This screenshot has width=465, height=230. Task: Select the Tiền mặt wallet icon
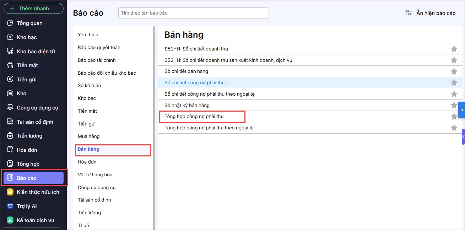coord(10,65)
